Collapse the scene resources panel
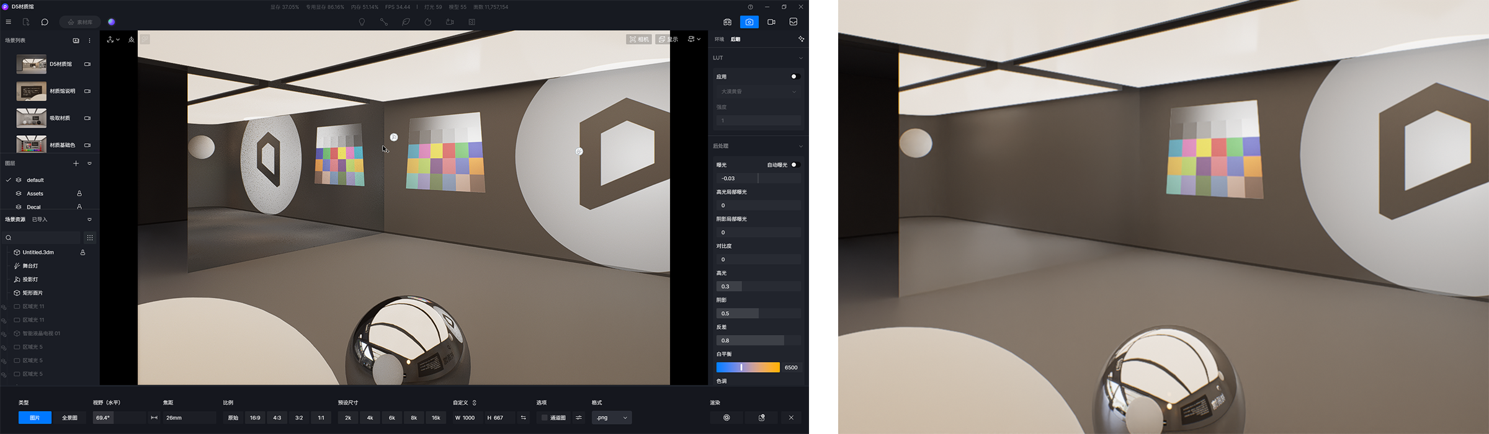Image resolution: width=1489 pixels, height=434 pixels. tap(89, 219)
